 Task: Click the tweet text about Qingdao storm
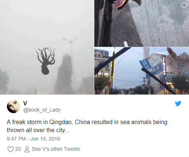point(87,126)
